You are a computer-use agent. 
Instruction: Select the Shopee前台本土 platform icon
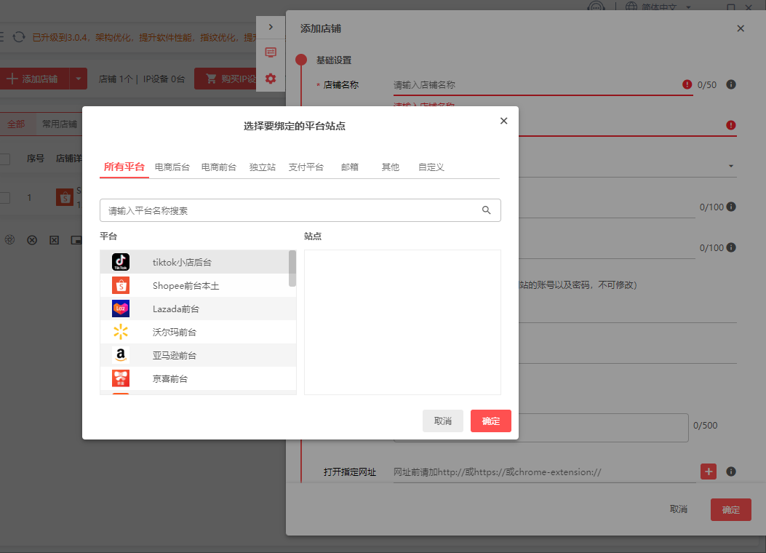pos(121,285)
